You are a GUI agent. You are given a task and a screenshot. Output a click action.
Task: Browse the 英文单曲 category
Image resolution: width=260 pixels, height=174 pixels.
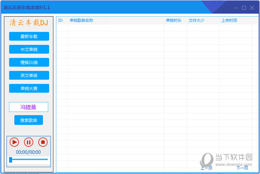click(29, 75)
